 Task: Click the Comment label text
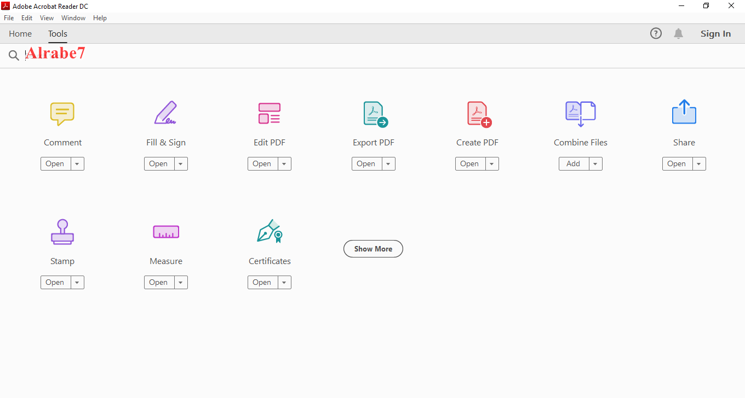62,142
